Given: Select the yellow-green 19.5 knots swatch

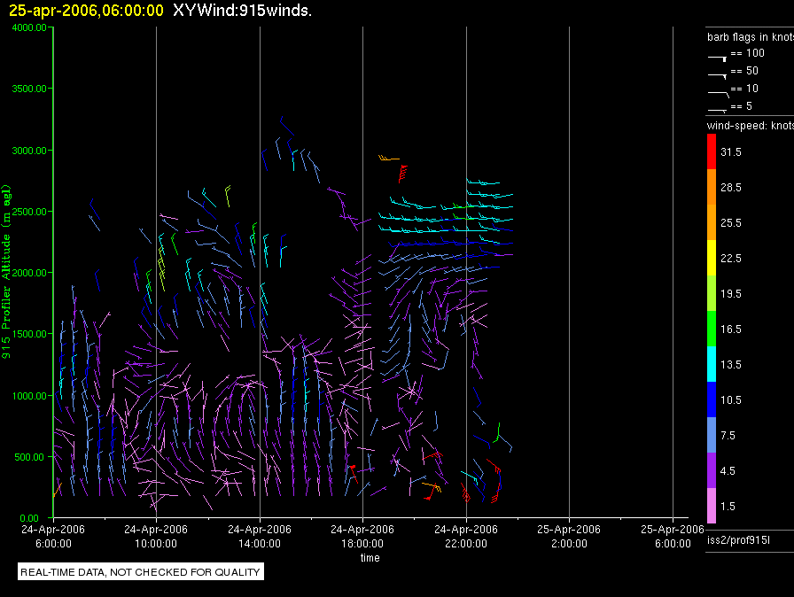Looking at the screenshot, I should coord(712,293).
